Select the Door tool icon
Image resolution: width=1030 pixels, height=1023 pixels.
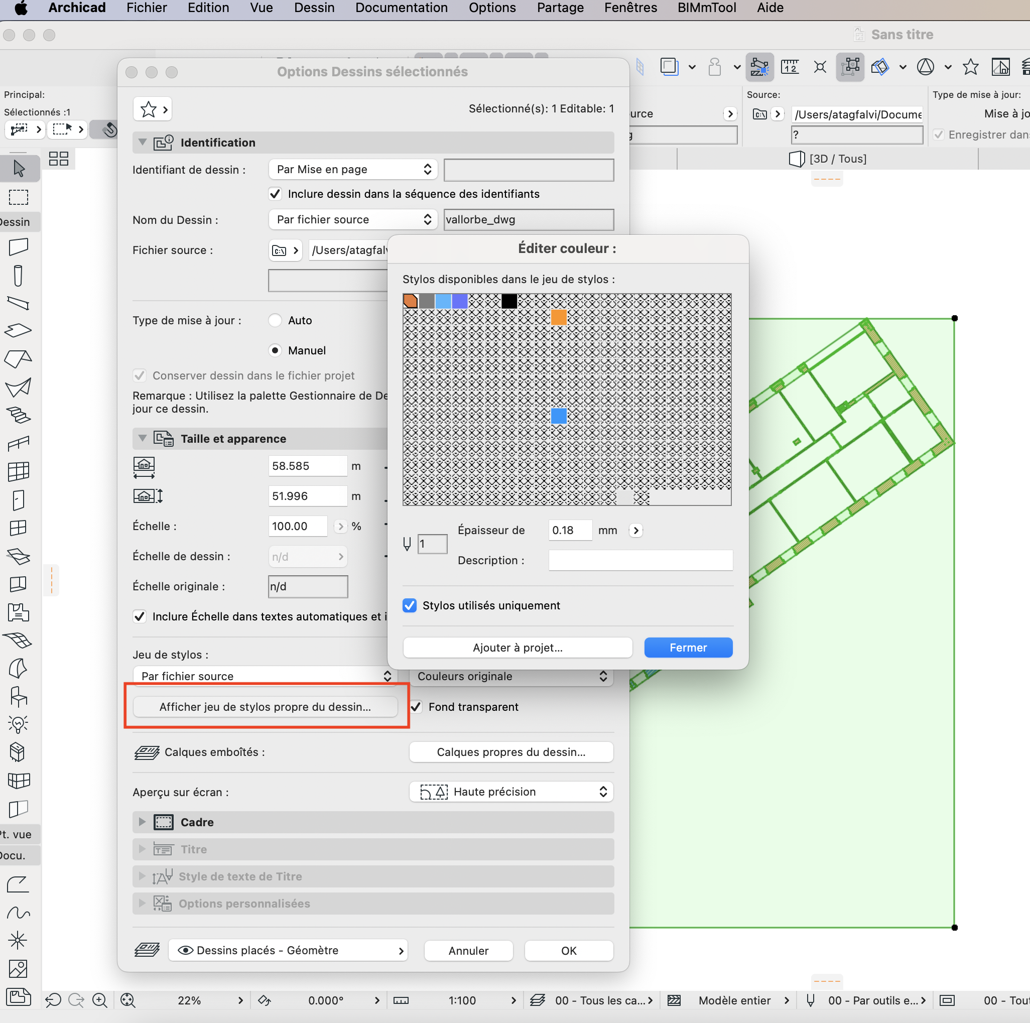click(x=19, y=499)
